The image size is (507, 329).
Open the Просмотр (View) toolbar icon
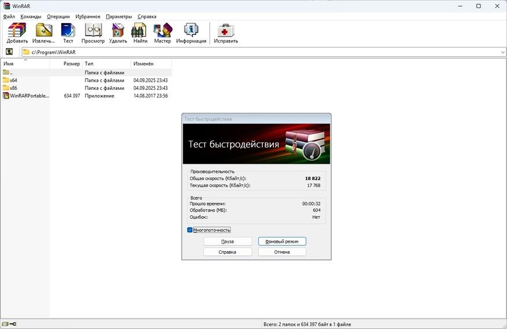[93, 32]
